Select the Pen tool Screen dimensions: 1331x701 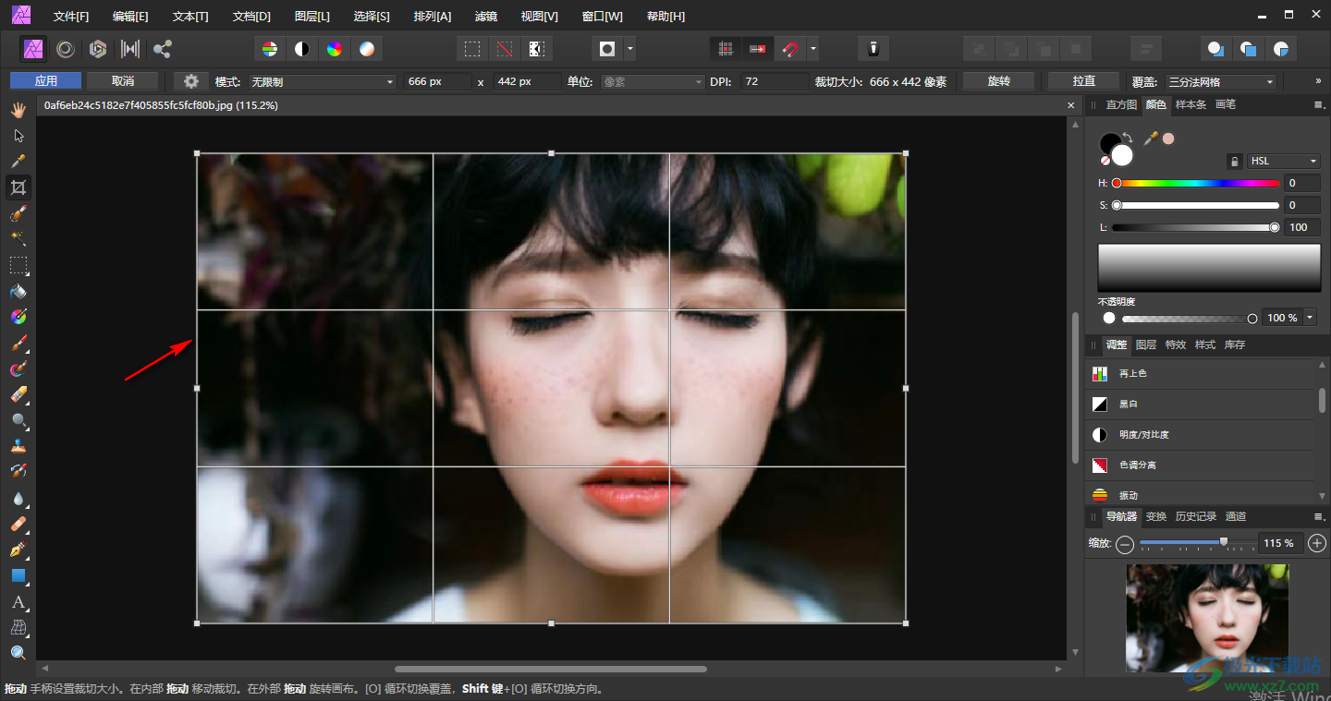click(18, 550)
